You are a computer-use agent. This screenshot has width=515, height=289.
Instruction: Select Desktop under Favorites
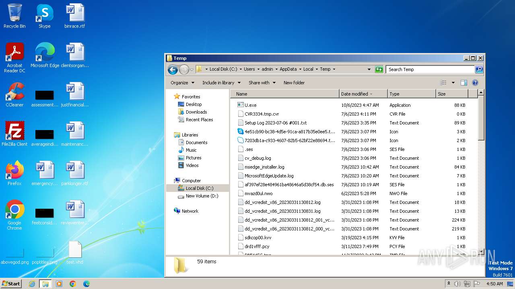[194, 104]
